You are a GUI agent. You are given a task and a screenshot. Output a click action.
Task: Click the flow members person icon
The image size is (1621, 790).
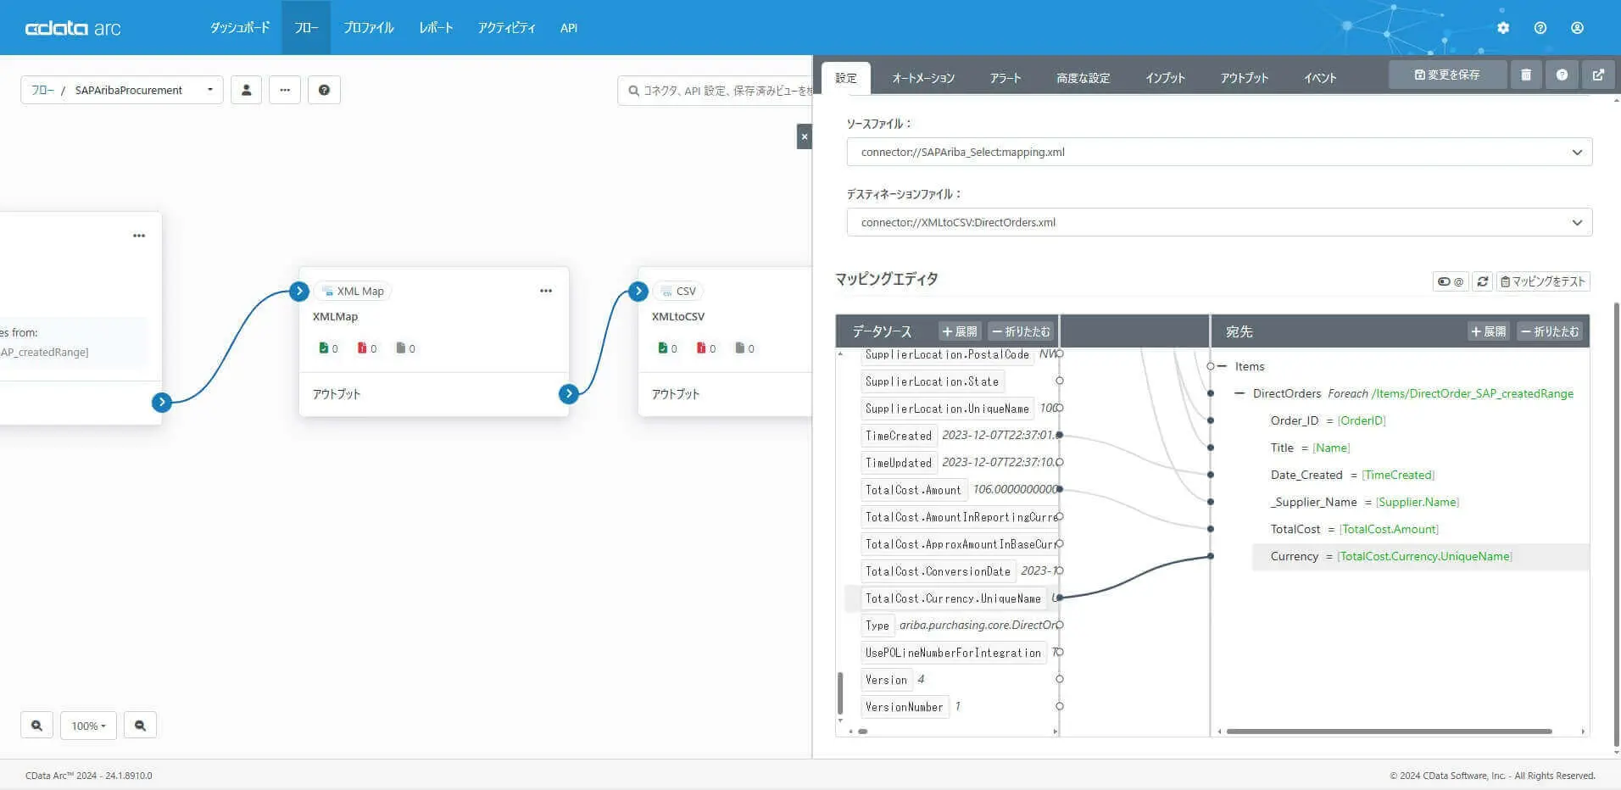[246, 90]
